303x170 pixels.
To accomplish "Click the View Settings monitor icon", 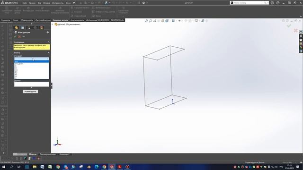I will tap(196, 21).
